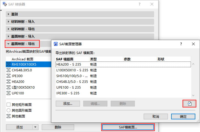Click the disabled 编辑... button
The width and height of the screenshot is (200, 132).
(95, 103)
